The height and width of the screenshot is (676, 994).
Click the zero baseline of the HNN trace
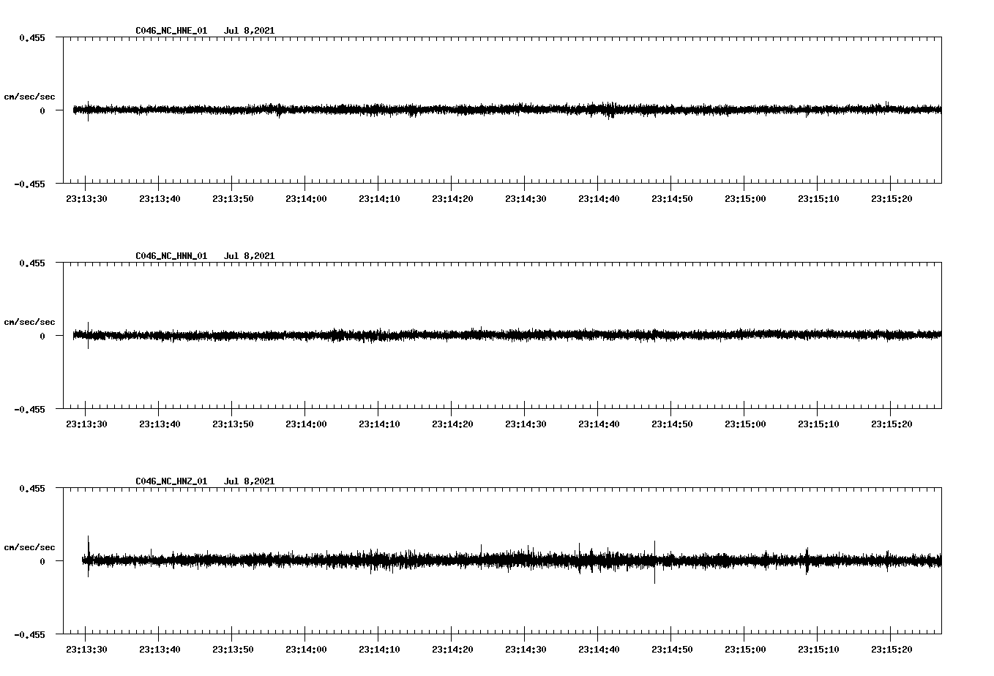[x=476, y=336]
